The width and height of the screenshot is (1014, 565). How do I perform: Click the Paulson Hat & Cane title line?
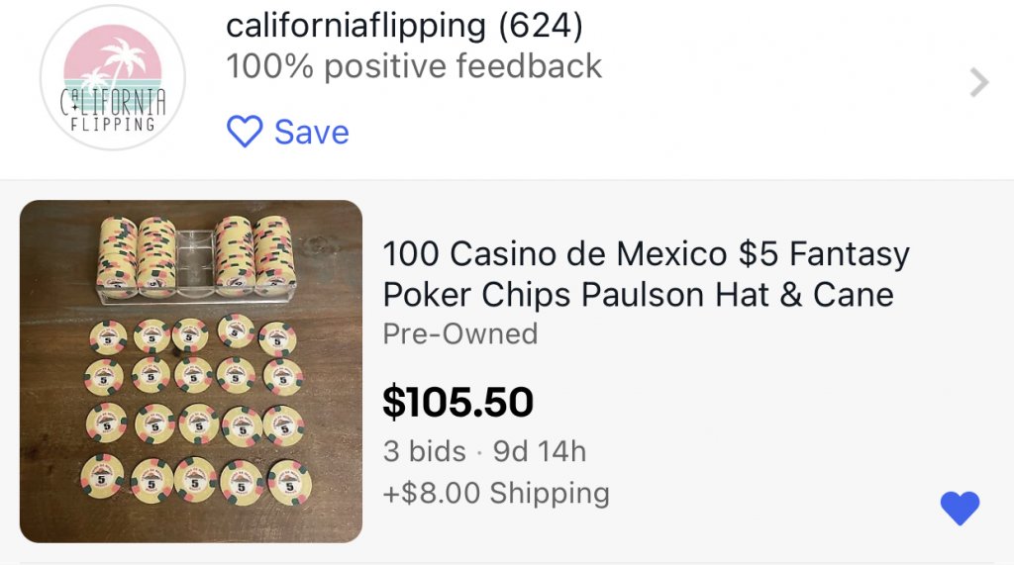638,294
